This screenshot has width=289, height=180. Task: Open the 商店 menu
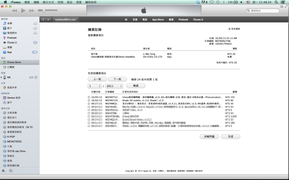[x=70, y=2]
